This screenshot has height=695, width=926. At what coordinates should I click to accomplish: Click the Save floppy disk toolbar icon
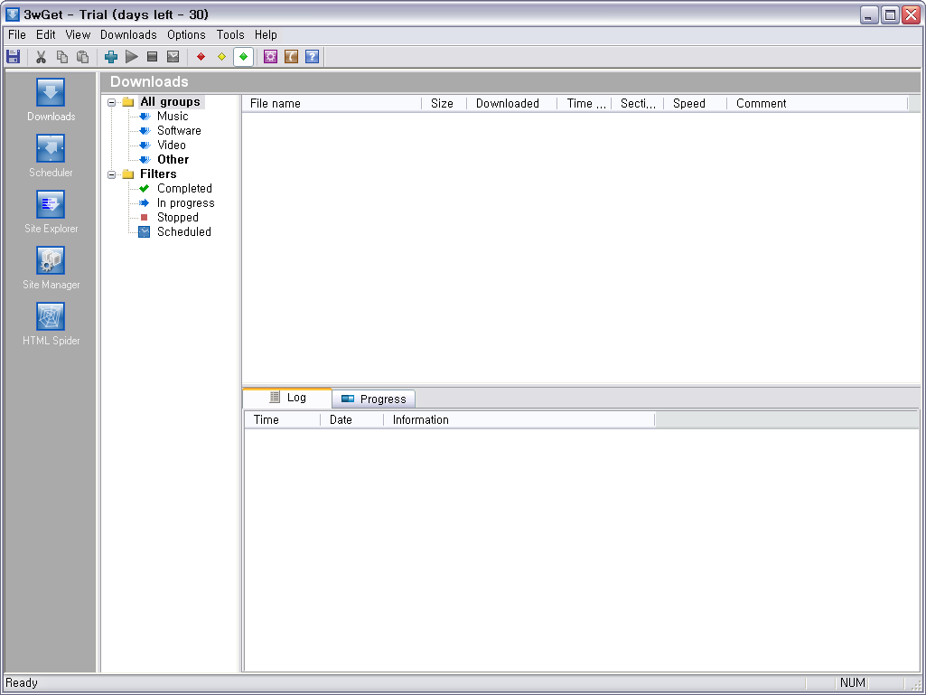point(13,57)
